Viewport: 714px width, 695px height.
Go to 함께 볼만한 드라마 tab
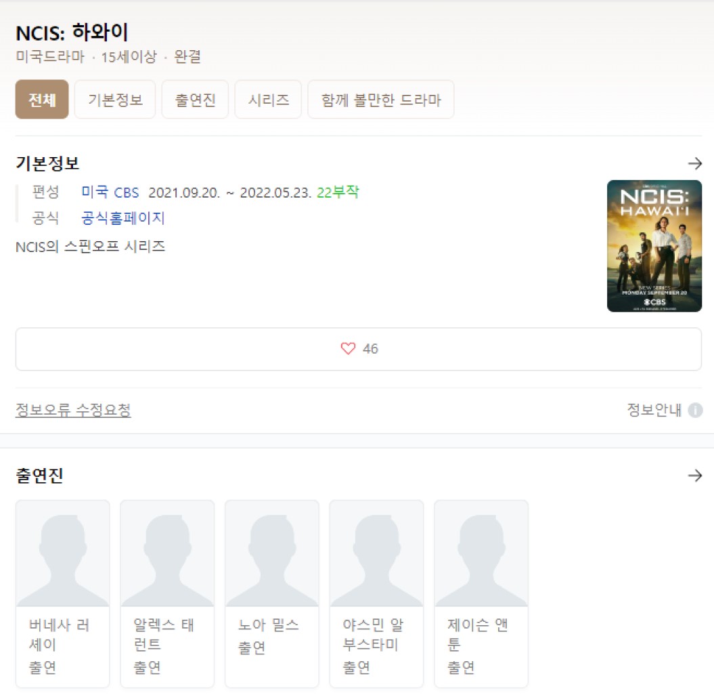(x=380, y=100)
